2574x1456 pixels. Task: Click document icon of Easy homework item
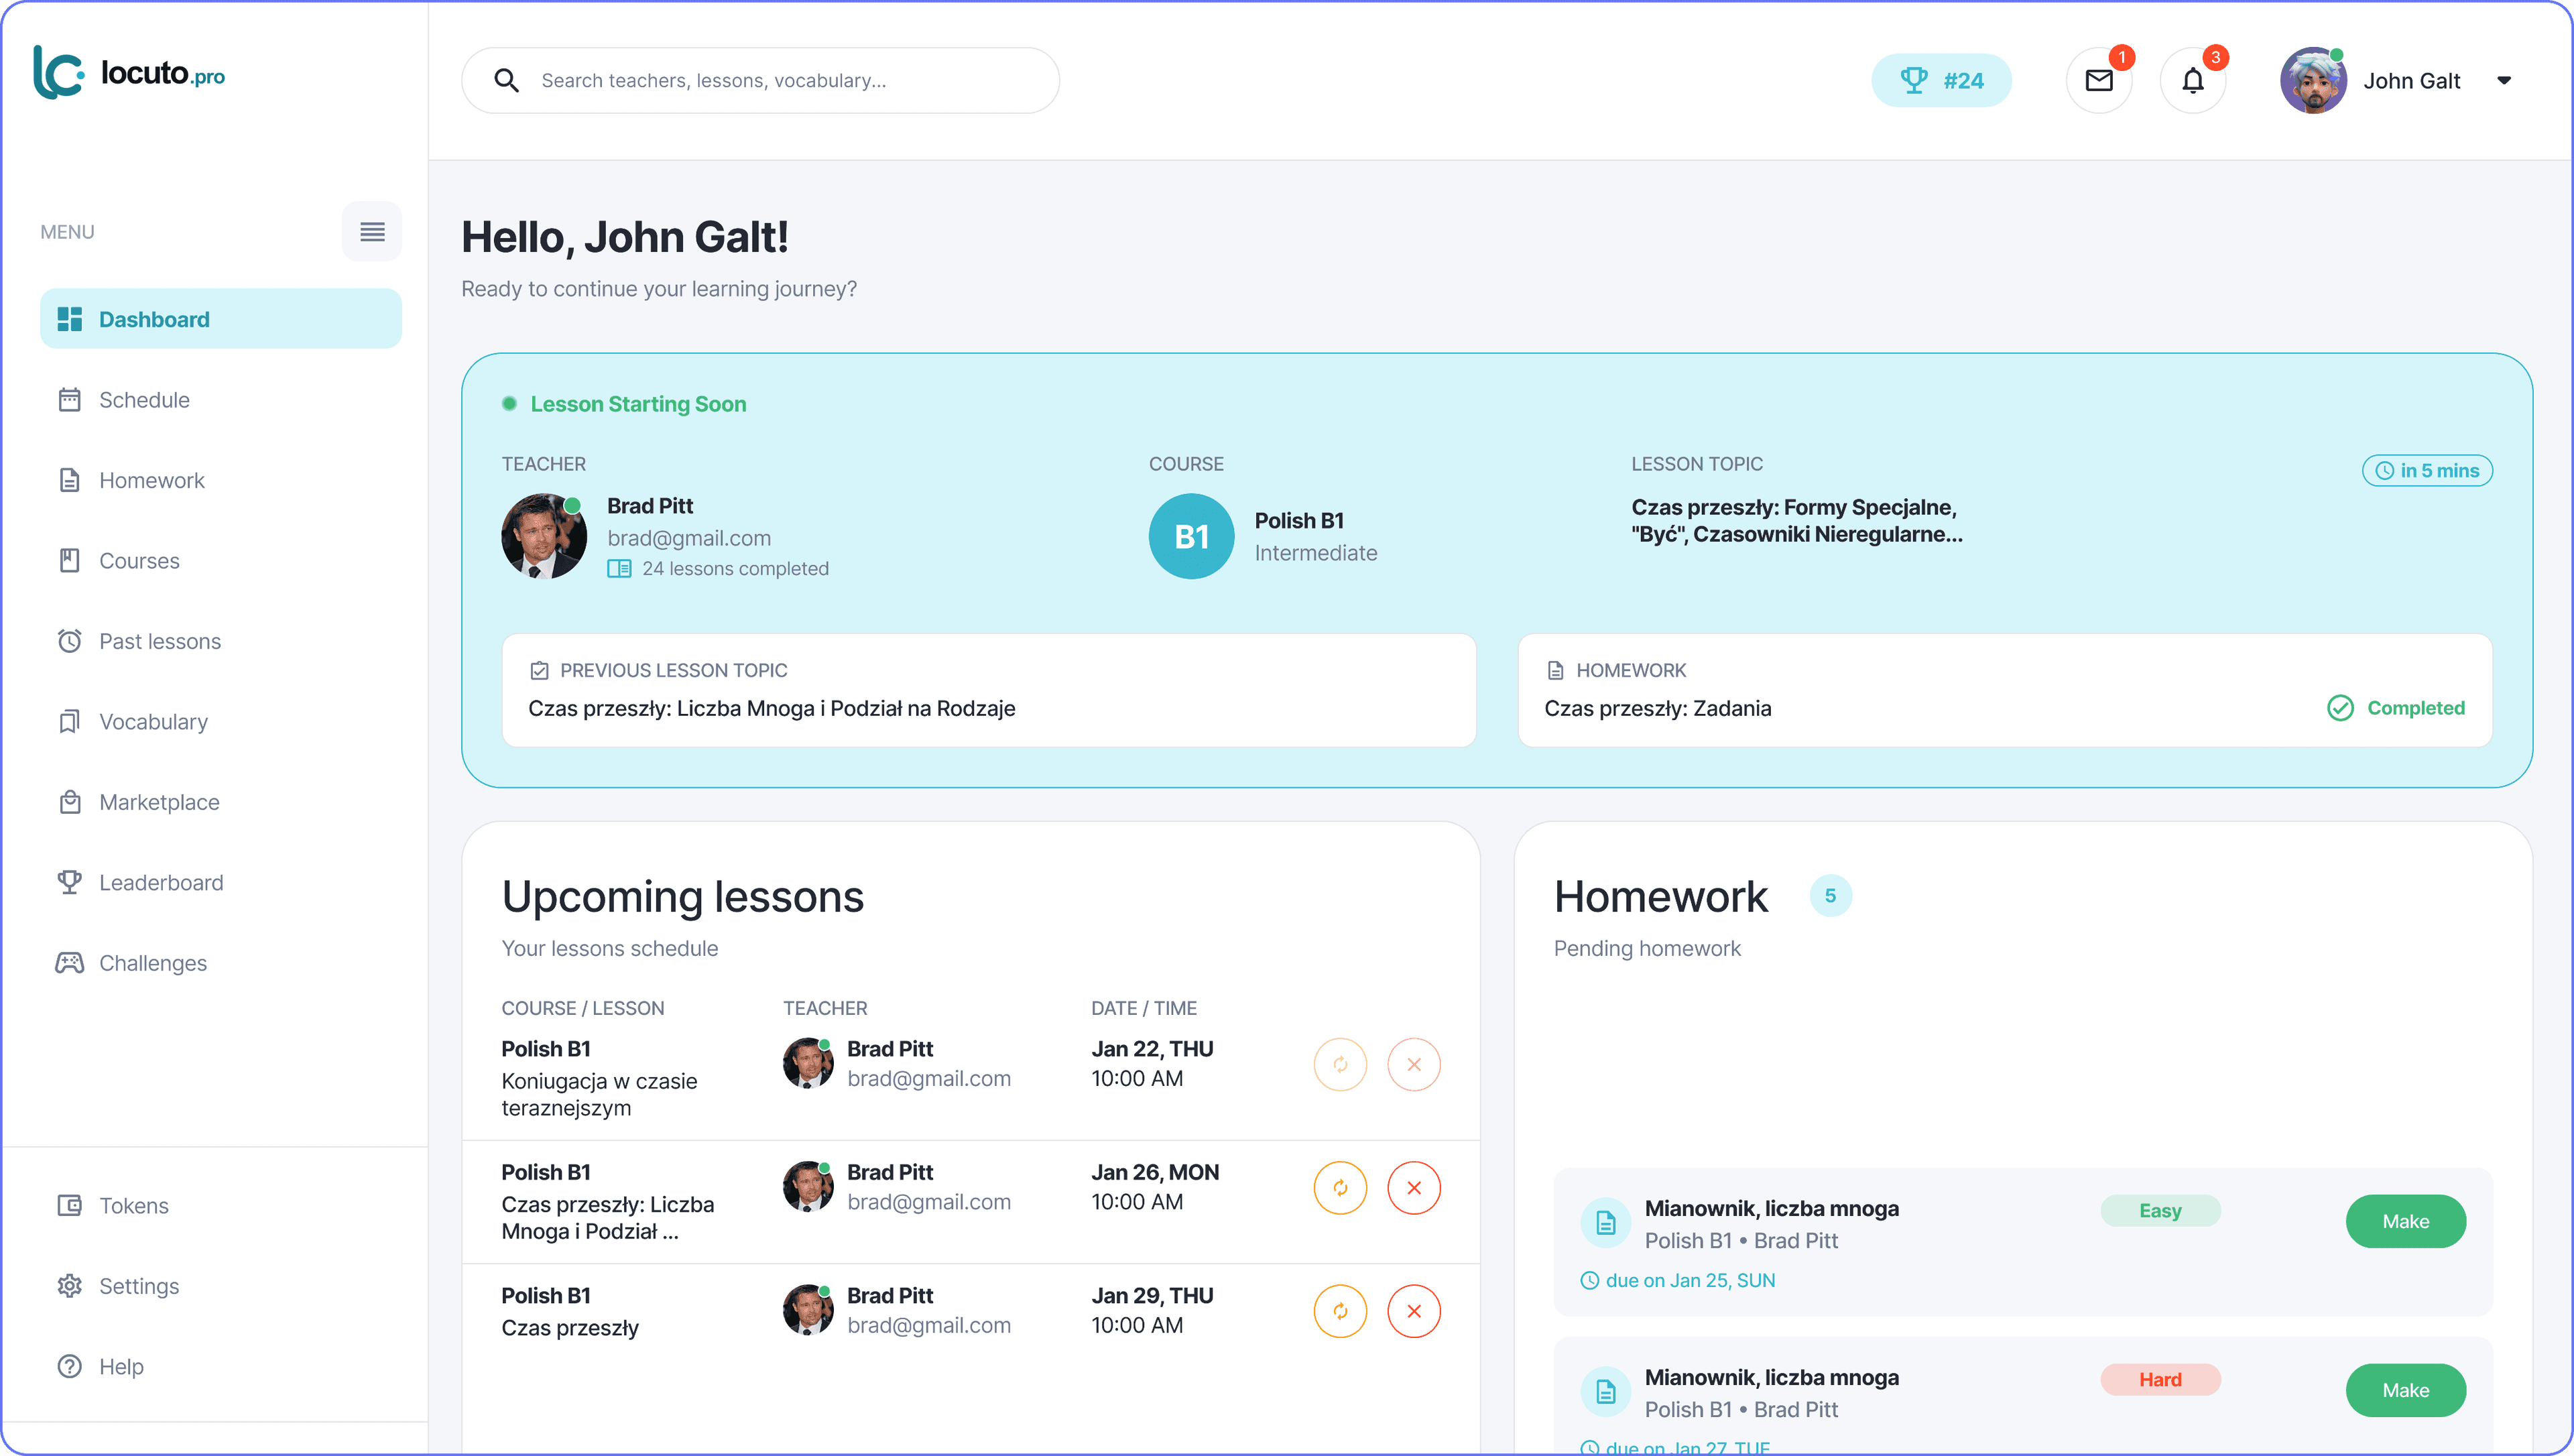coord(1605,1222)
